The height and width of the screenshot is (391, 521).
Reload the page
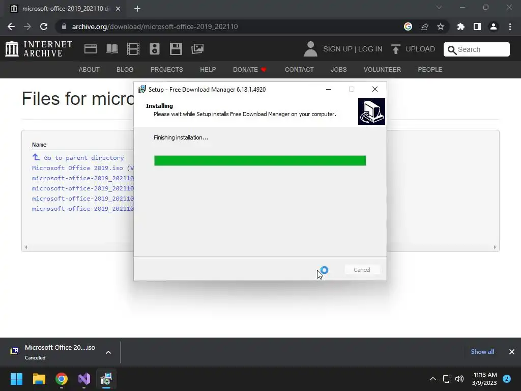(44, 26)
